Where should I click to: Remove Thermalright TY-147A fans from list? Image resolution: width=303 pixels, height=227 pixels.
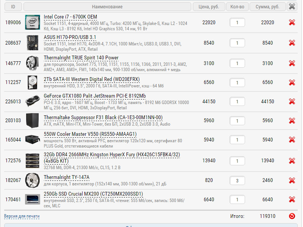click(292, 180)
